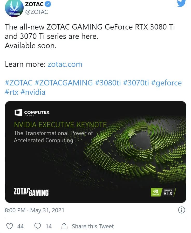The height and width of the screenshot is (233, 191).
Task: Click the #ZOTAC hashtag
Action: (x=19, y=83)
